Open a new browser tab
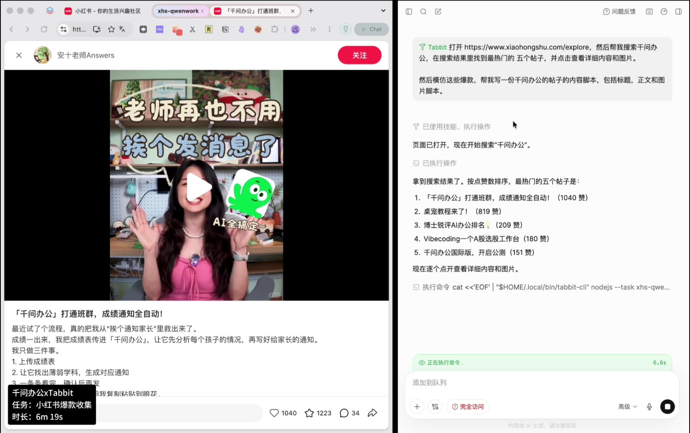This screenshot has width=690, height=433. click(x=311, y=11)
